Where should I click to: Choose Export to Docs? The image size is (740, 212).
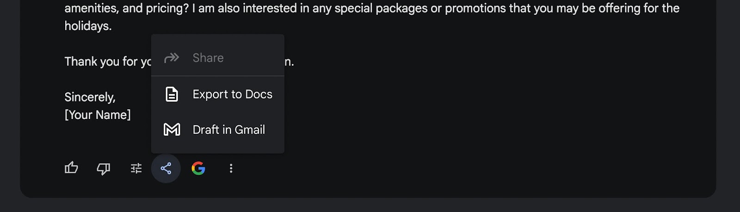(x=218, y=94)
